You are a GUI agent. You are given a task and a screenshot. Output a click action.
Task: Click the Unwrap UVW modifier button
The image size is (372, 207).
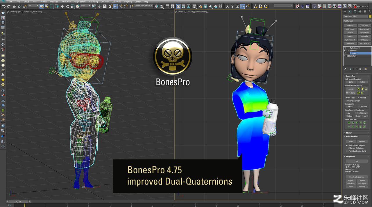[x=364, y=29]
